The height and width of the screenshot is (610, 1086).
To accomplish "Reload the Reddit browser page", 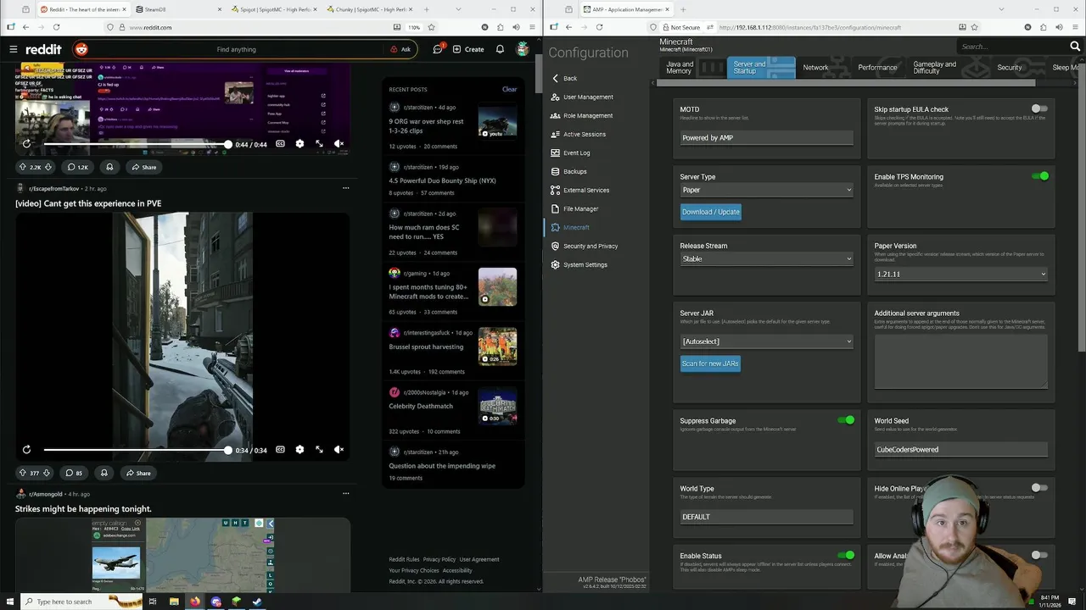I will pyautogui.click(x=56, y=27).
